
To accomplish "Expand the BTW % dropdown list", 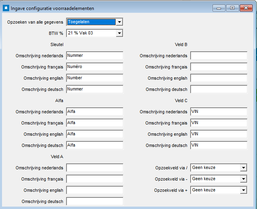I will pyautogui.click(x=119, y=33).
